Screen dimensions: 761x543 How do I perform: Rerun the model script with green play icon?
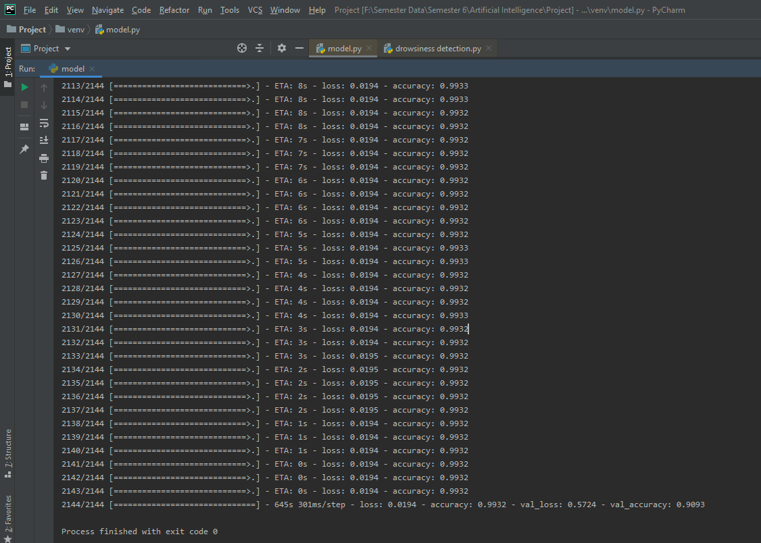[x=24, y=87]
